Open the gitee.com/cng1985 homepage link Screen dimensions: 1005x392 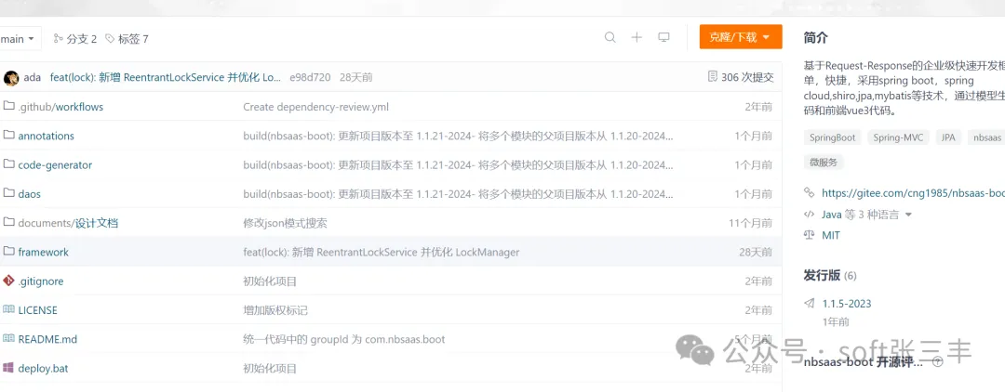pyautogui.click(x=913, y=192)
